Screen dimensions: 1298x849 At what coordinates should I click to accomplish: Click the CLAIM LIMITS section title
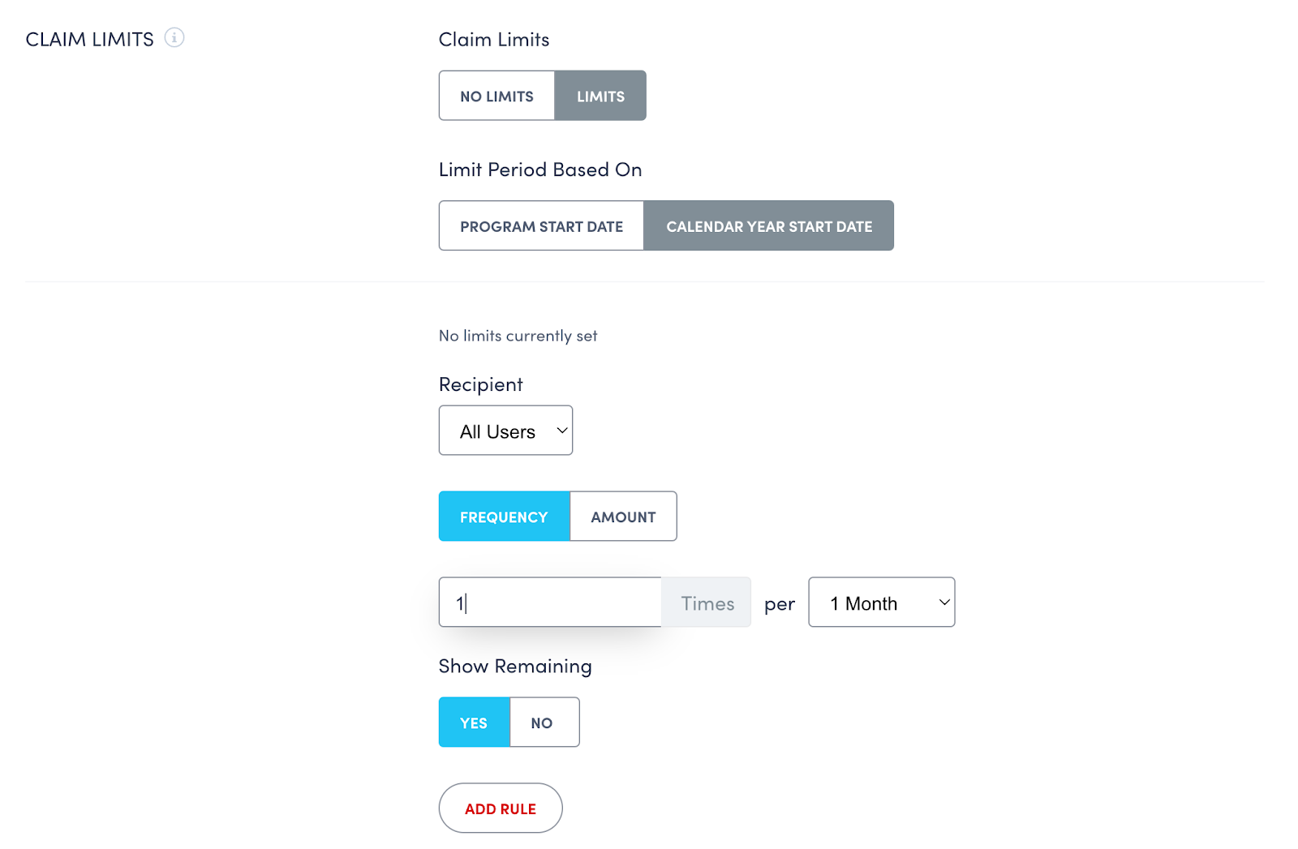(89, 40)
